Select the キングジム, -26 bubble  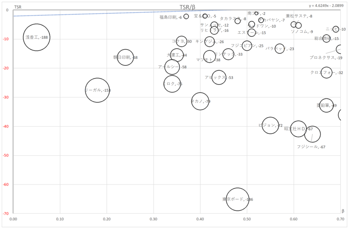209,42
